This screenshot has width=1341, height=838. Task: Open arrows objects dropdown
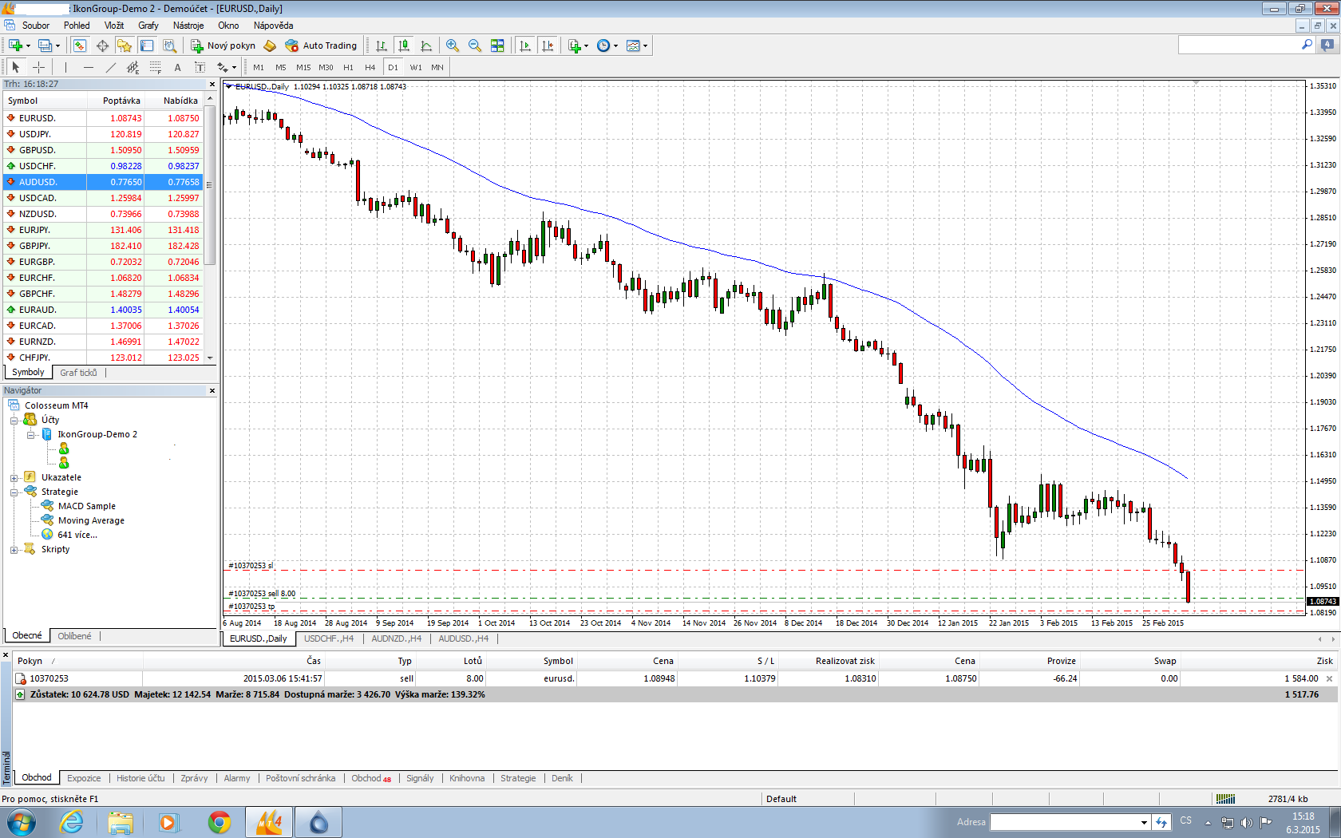(x=227, y=67)
